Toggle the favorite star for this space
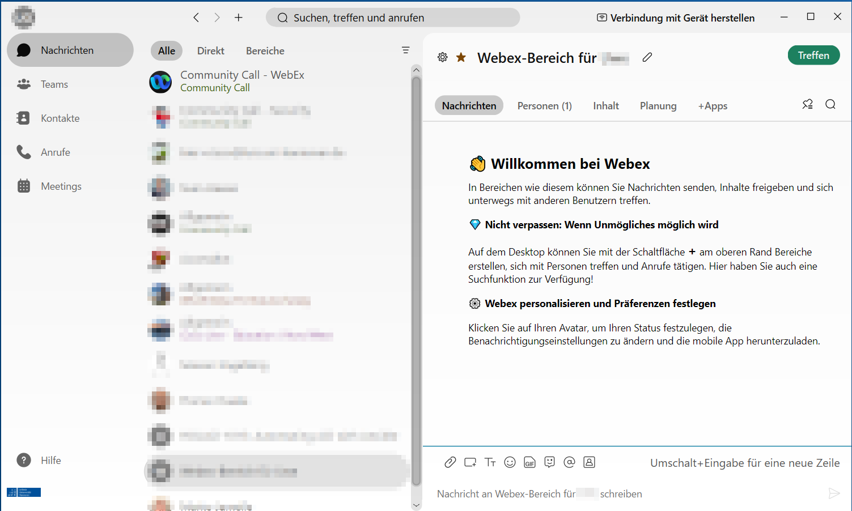 (461, 57)
